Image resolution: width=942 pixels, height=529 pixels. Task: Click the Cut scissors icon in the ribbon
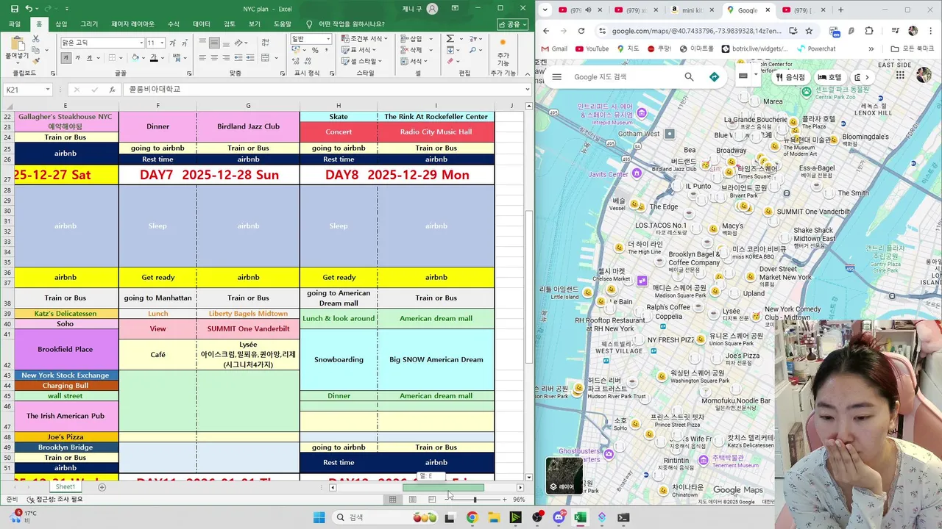tap(35, 37)
